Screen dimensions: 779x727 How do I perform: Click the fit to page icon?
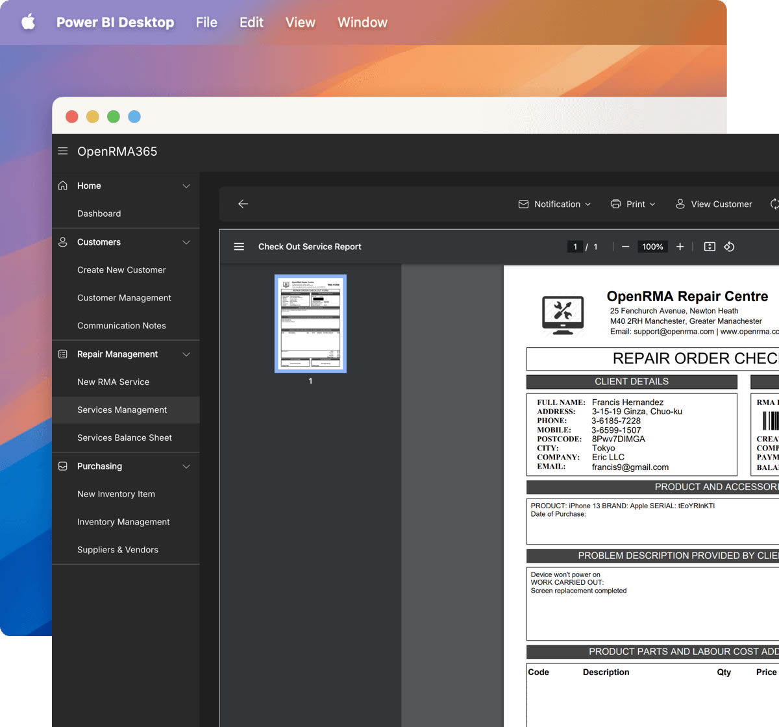tap(710, 247)
